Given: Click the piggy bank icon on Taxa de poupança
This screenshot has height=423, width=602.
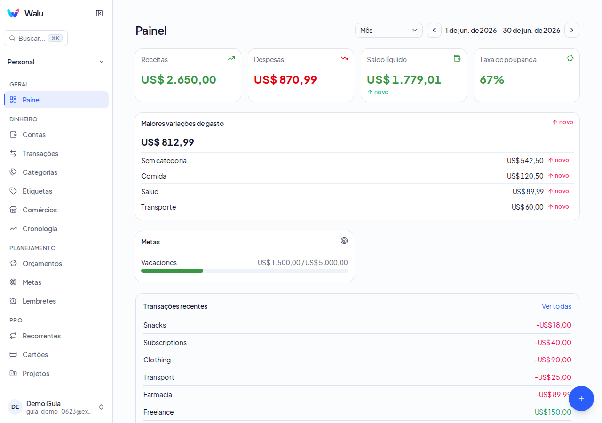Looking at the screenshot, I should point(570,58).
